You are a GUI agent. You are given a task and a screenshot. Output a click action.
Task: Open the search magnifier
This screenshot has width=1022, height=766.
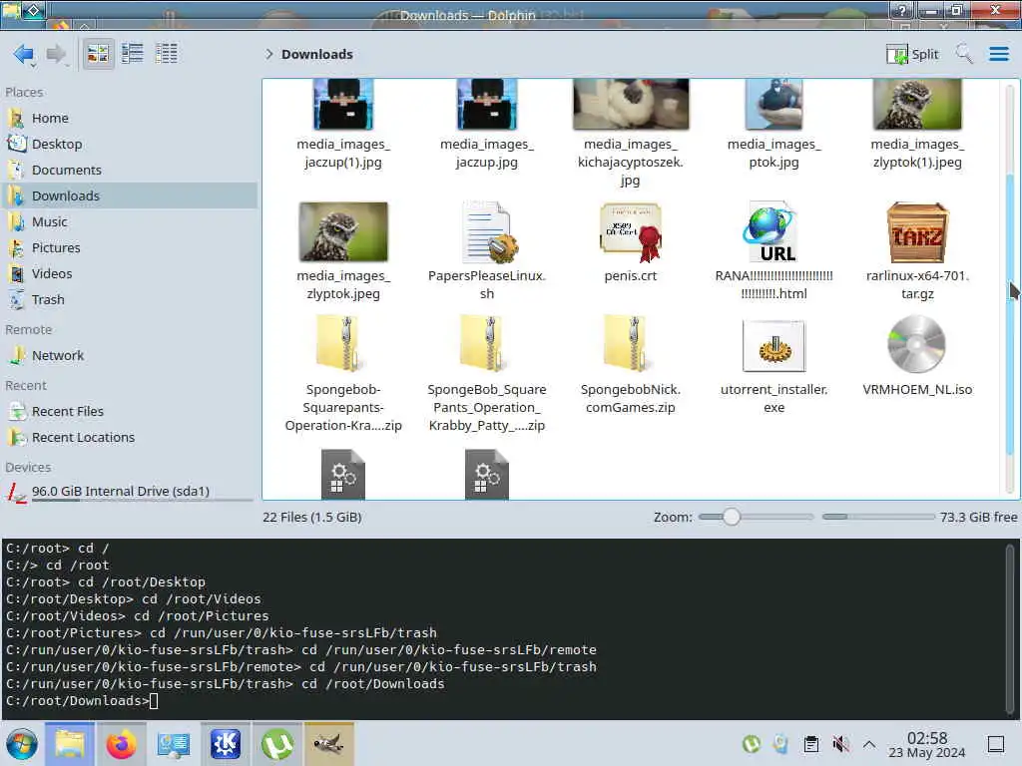click(x=964, y=54)
